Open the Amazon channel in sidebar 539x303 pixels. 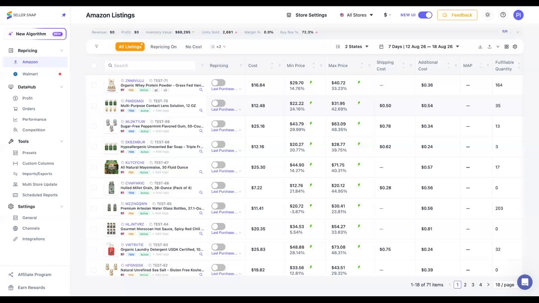point(35,62)
